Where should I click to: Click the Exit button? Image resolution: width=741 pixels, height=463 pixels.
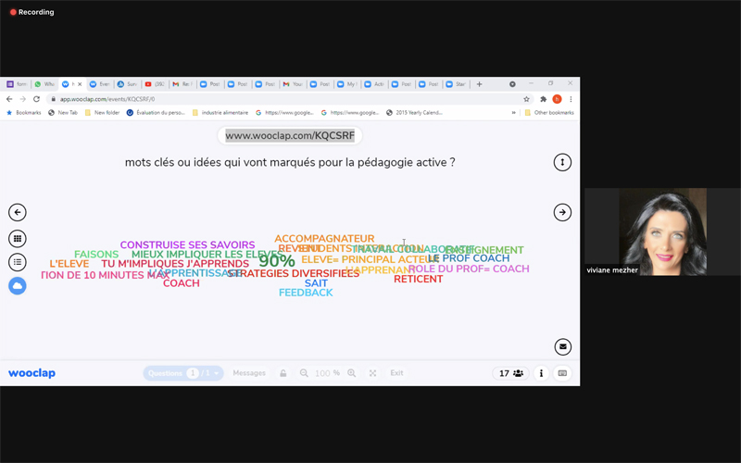tap(396, 373)
